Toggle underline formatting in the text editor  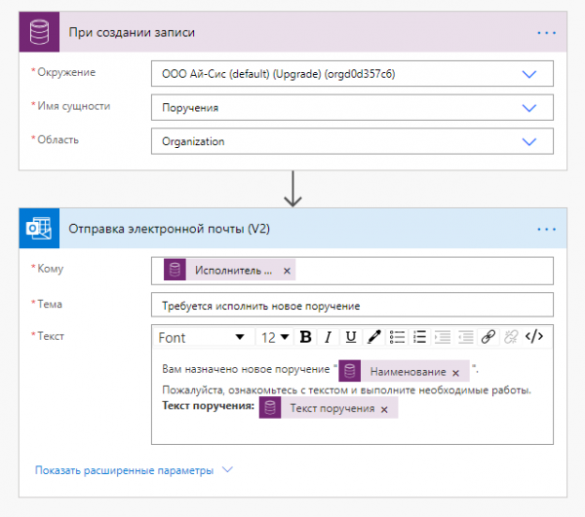[x=350, y=337]
